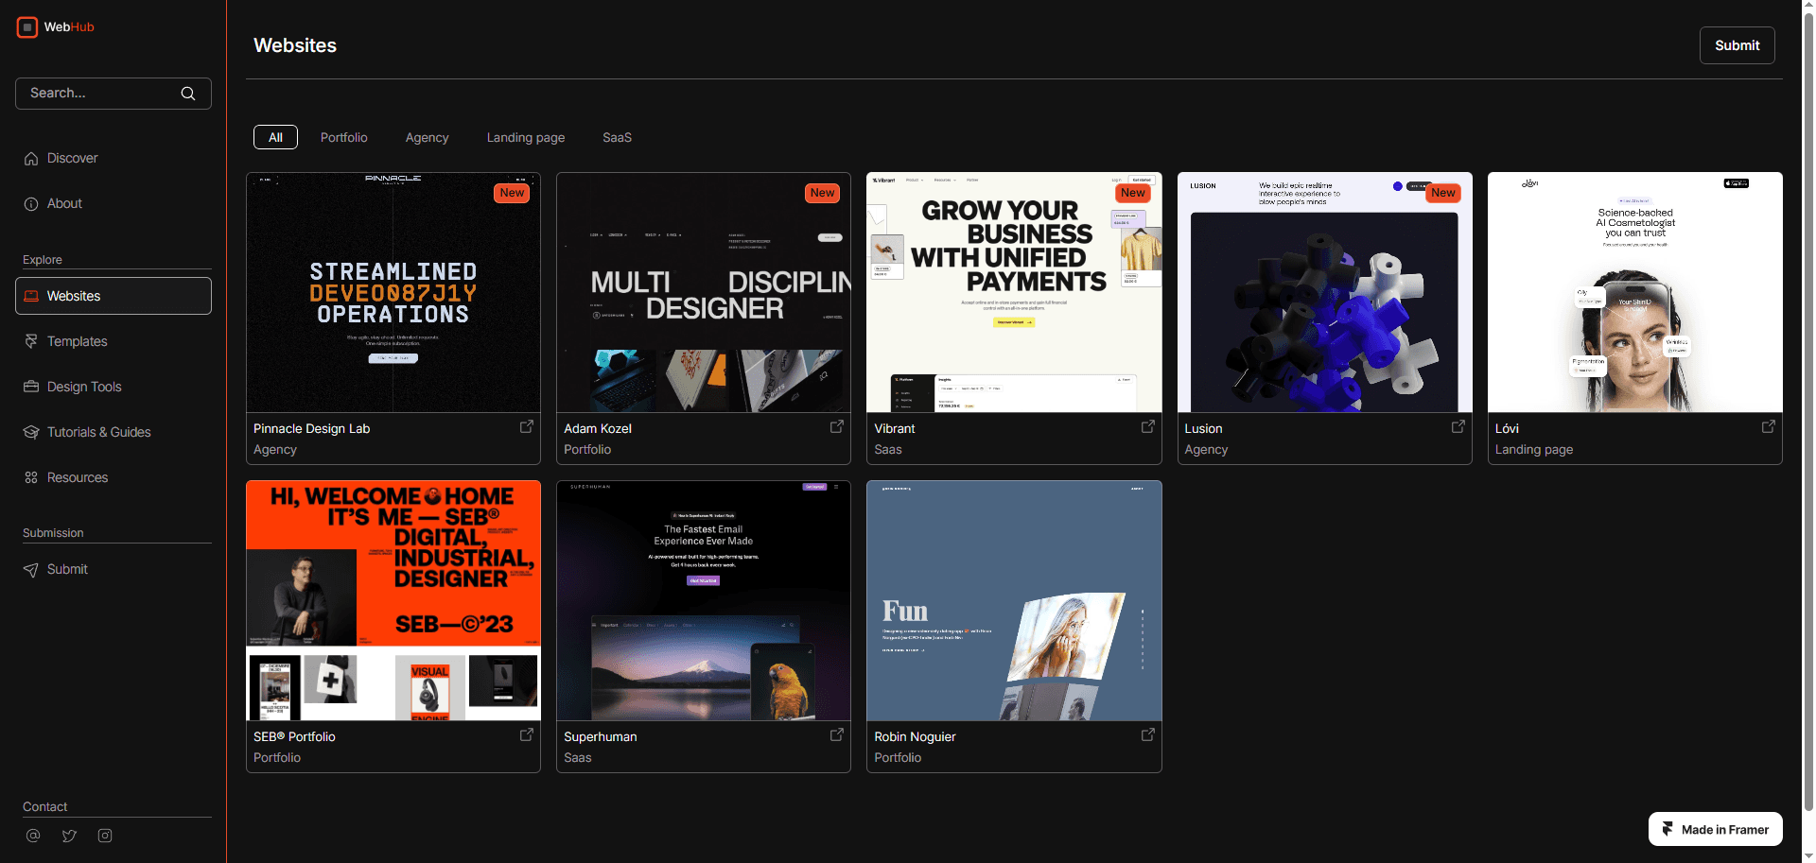Open external link icon for Adam Kozel
The image size is (1816, 863).
pos(837,426)
